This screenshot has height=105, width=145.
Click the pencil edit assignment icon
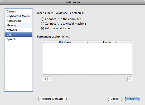130,79
